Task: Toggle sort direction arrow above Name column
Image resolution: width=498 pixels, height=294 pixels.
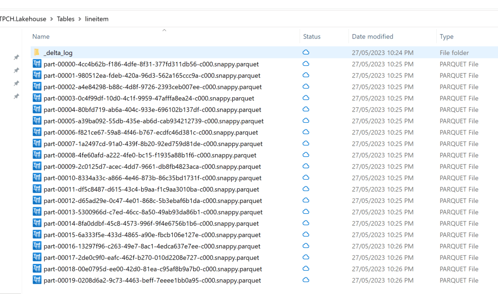Action: click(x=164, y=30)
